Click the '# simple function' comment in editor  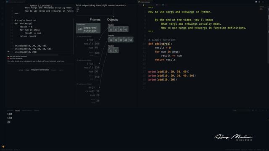(x=162, y=40)
